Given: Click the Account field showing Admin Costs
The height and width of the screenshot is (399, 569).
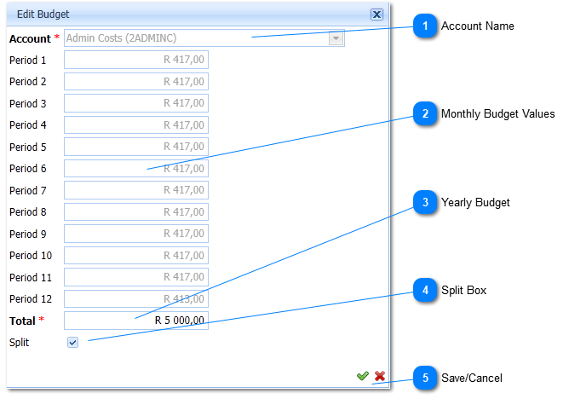Looking at the screenshot, I should click(x=204, y=38).
